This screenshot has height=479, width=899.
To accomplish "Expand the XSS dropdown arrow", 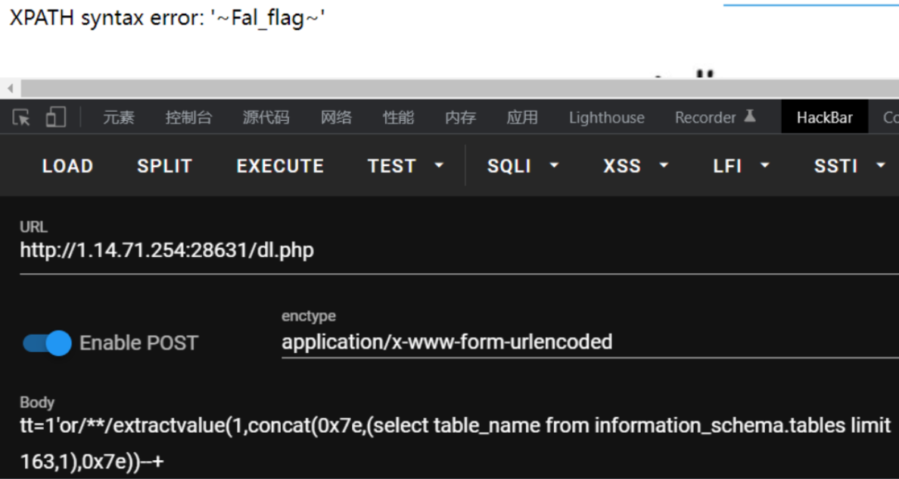I will [664, 166].
